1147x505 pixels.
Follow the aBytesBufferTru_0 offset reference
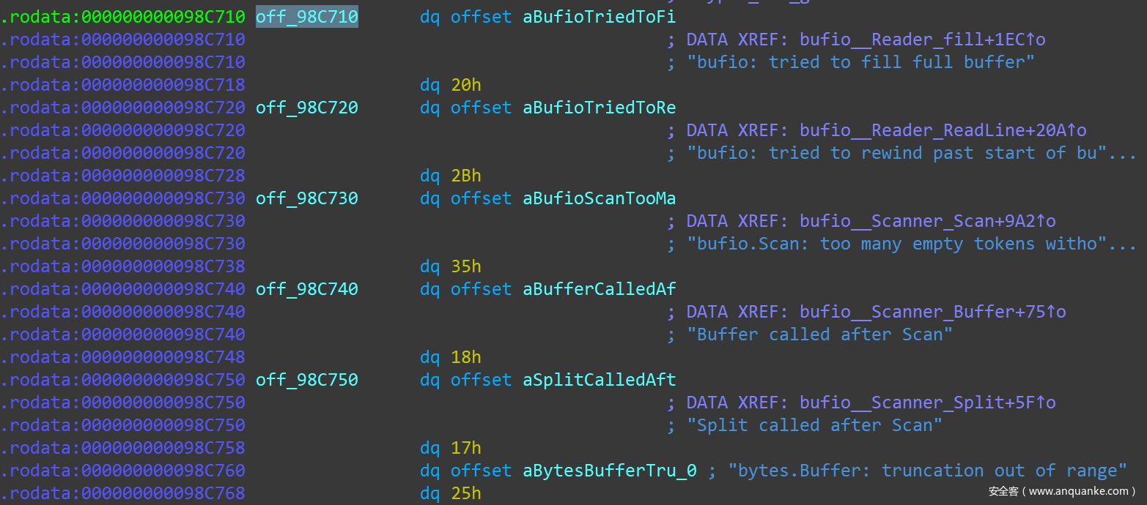pyautogui.click(x=609, y=471)
